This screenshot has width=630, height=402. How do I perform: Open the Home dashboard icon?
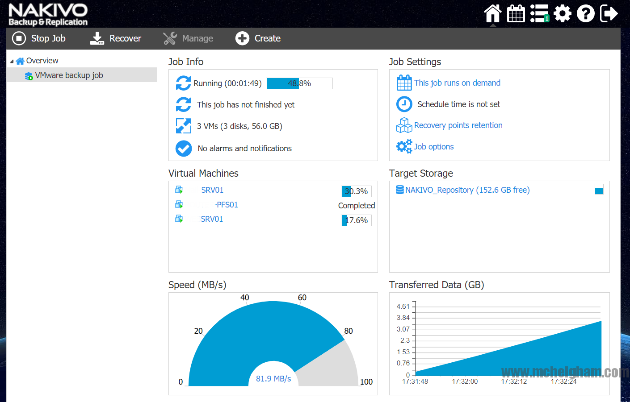click(x=492, y=13)
